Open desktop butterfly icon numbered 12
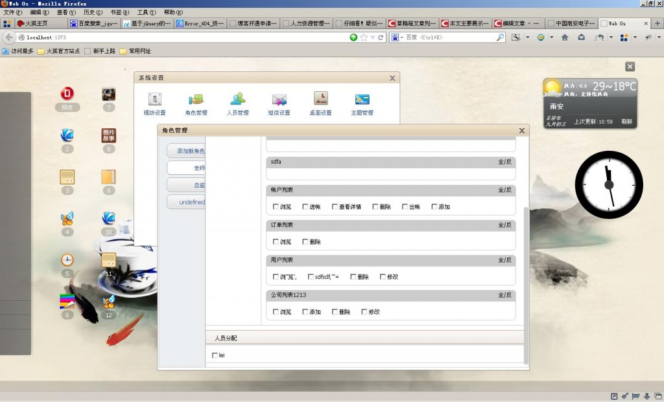 coord(108,302)
